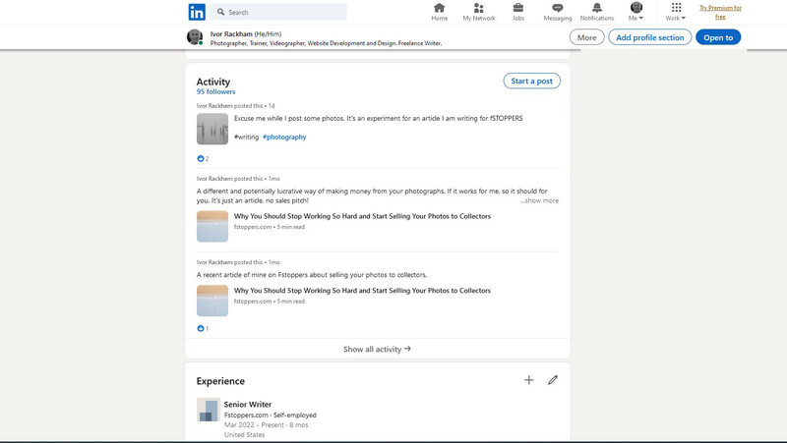Click 'Ivor Rackham posted this • 1d' line

coord(235,106)
